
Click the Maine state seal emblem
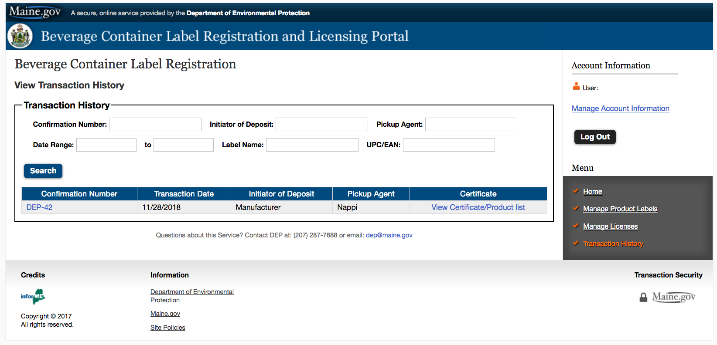tap(20, 36)
